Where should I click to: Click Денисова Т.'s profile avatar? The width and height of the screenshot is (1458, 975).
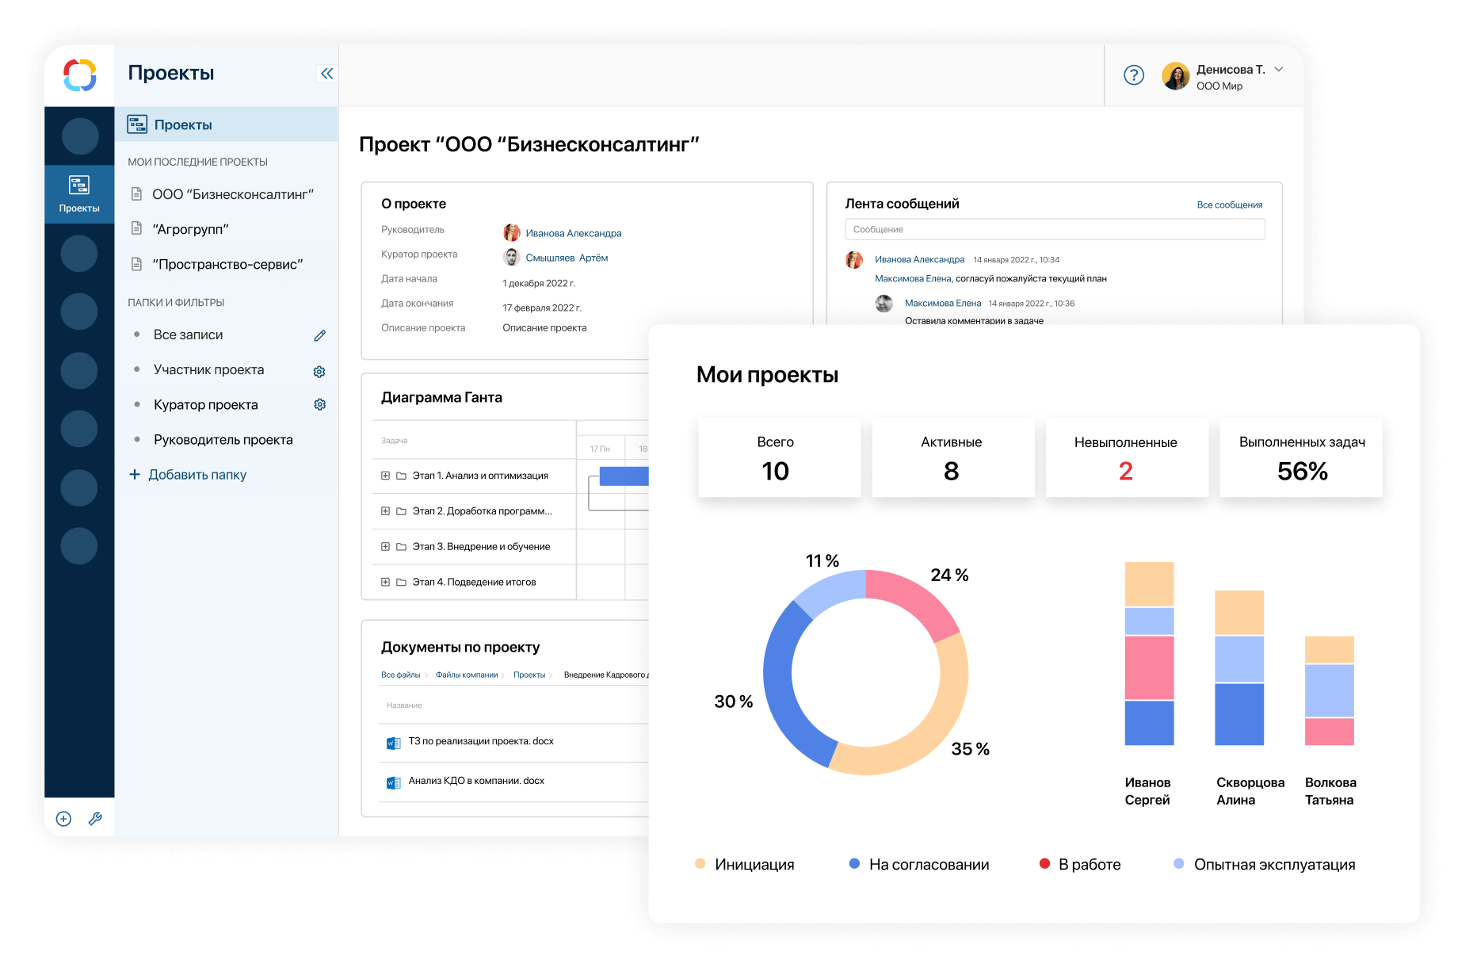pos(1176,75)
